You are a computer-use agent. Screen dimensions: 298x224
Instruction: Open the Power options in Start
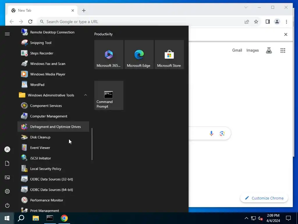7,205
